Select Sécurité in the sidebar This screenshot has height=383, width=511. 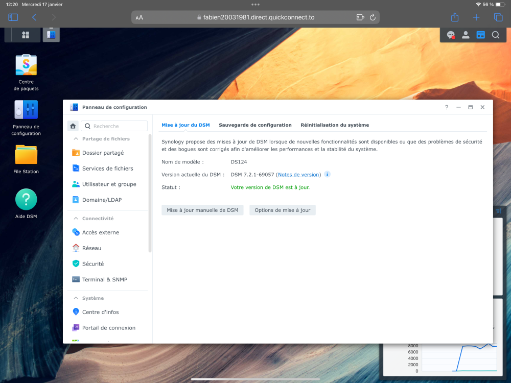click(93, 264)
